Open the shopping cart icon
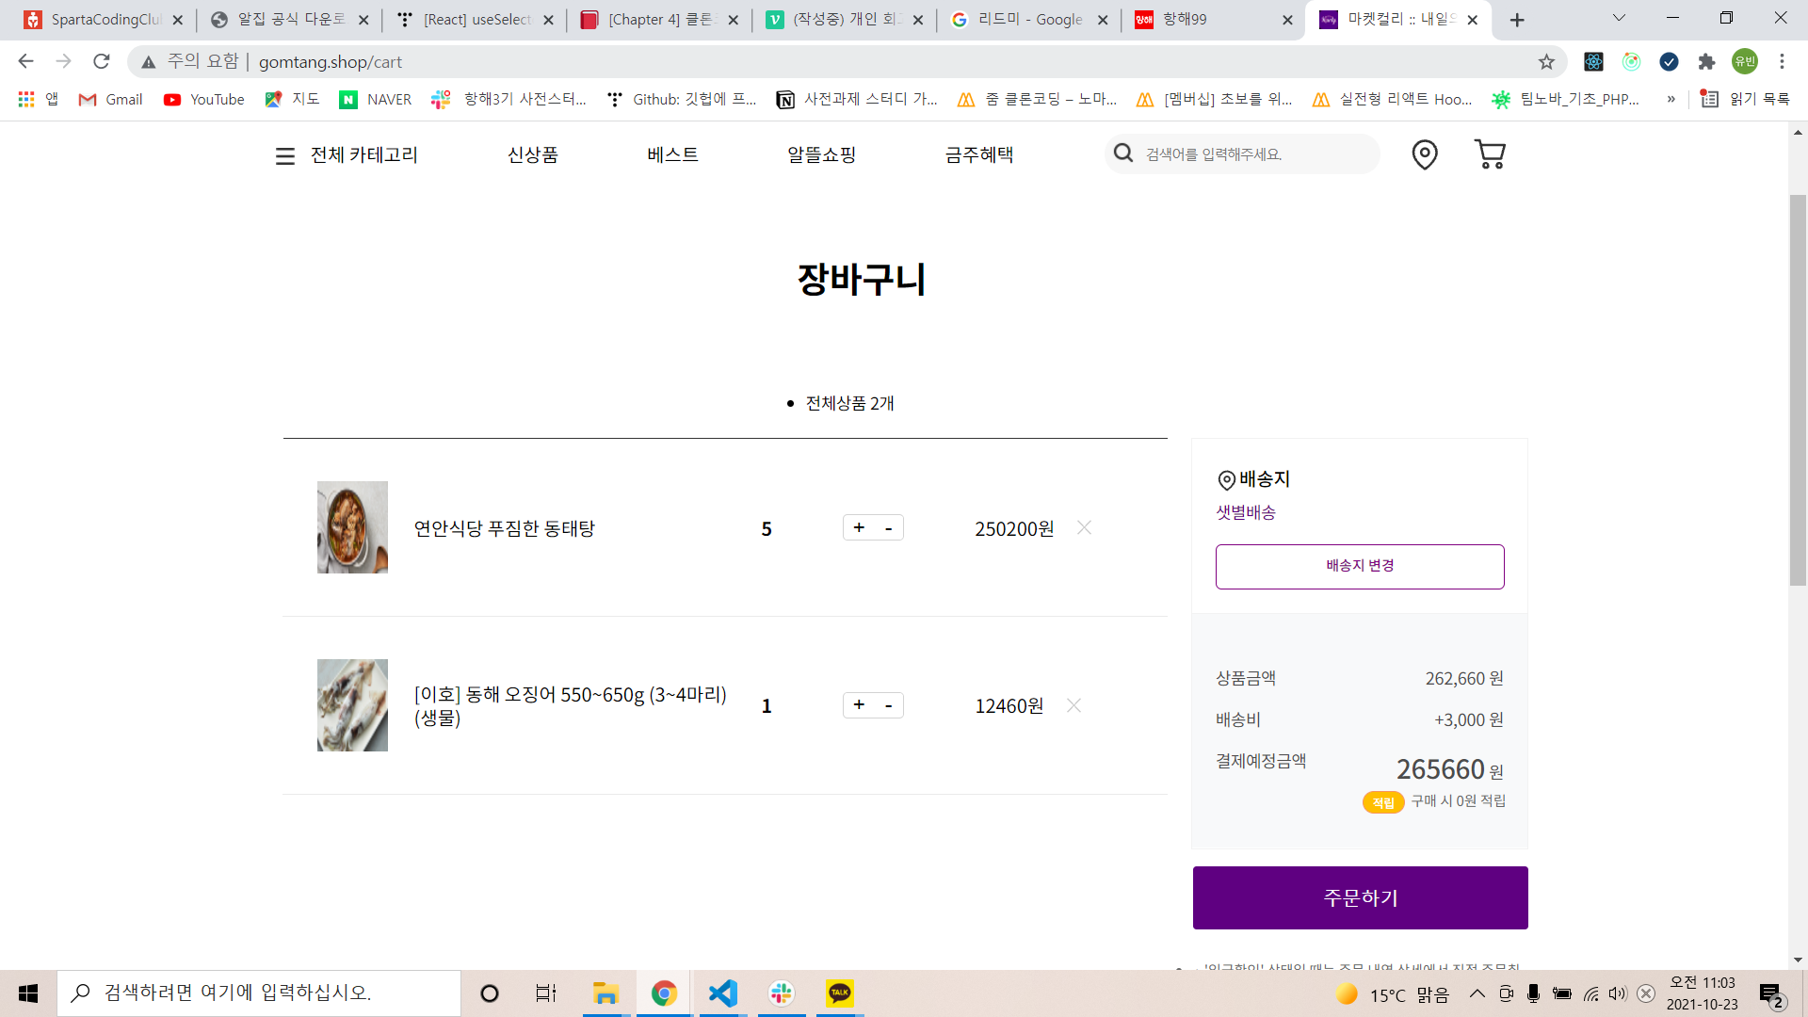This screenshot has width=1808, height=1017. pos(1489,154)
